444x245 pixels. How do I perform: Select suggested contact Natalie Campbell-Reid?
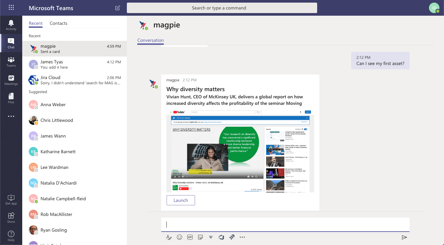point(75,199)
